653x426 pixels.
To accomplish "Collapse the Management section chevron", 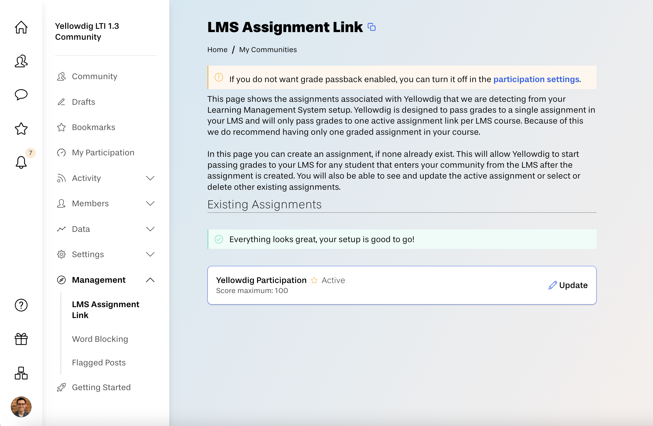I will (150, 280).
